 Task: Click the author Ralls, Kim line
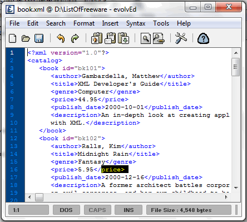(103, 146)
